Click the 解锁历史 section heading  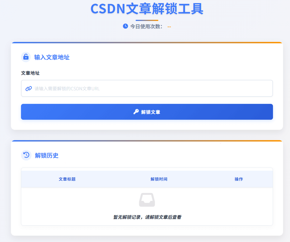click(47, 155)
